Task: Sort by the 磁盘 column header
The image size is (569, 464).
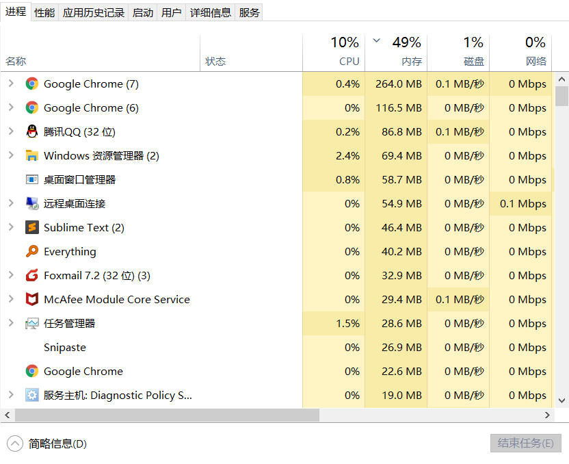Action: coord(458,53)
